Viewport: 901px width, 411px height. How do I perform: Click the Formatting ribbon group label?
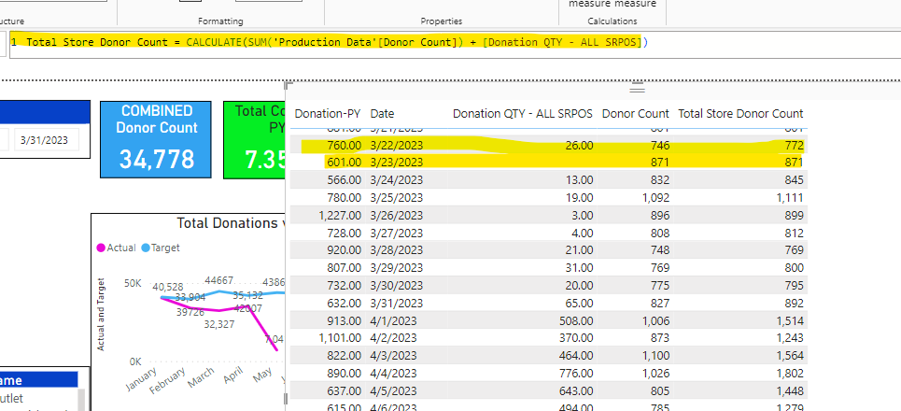coord(220,21)
